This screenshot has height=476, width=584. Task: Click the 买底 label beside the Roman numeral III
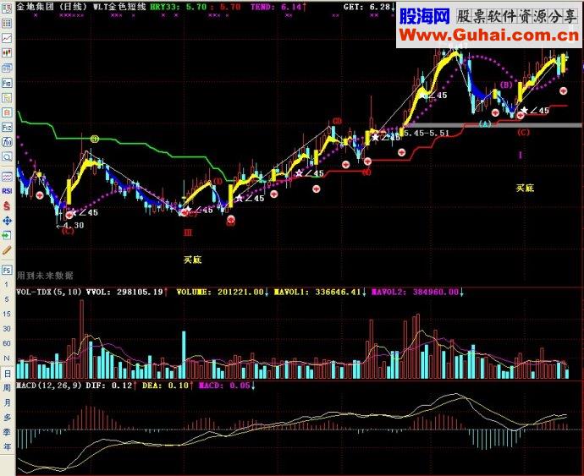[x=193, y=260]
